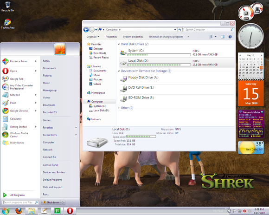Expand Shut down options arrow
This screenshot has height=215, width=269.
pyautogui.click(x=63, y=202)
